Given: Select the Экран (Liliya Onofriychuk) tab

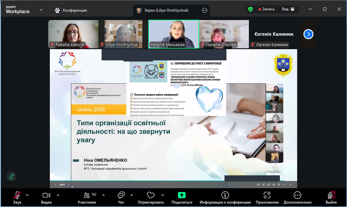Looking at the screenshot, I should 166,10.
